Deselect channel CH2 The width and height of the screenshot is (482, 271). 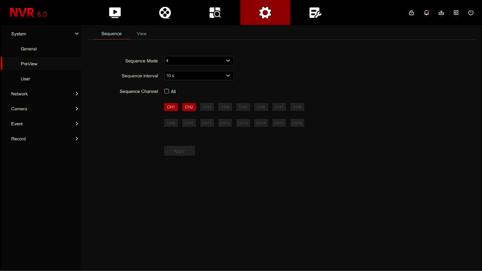pos(189,107)
